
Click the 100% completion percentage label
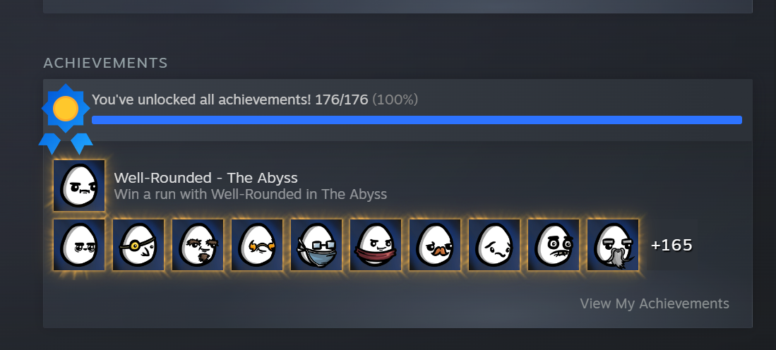(395, 100)
